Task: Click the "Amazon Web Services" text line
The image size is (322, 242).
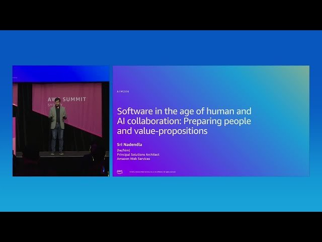Action: [x=133, y=159]
